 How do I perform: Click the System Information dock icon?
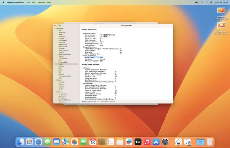pyautogui.click(x=178, y=142)
